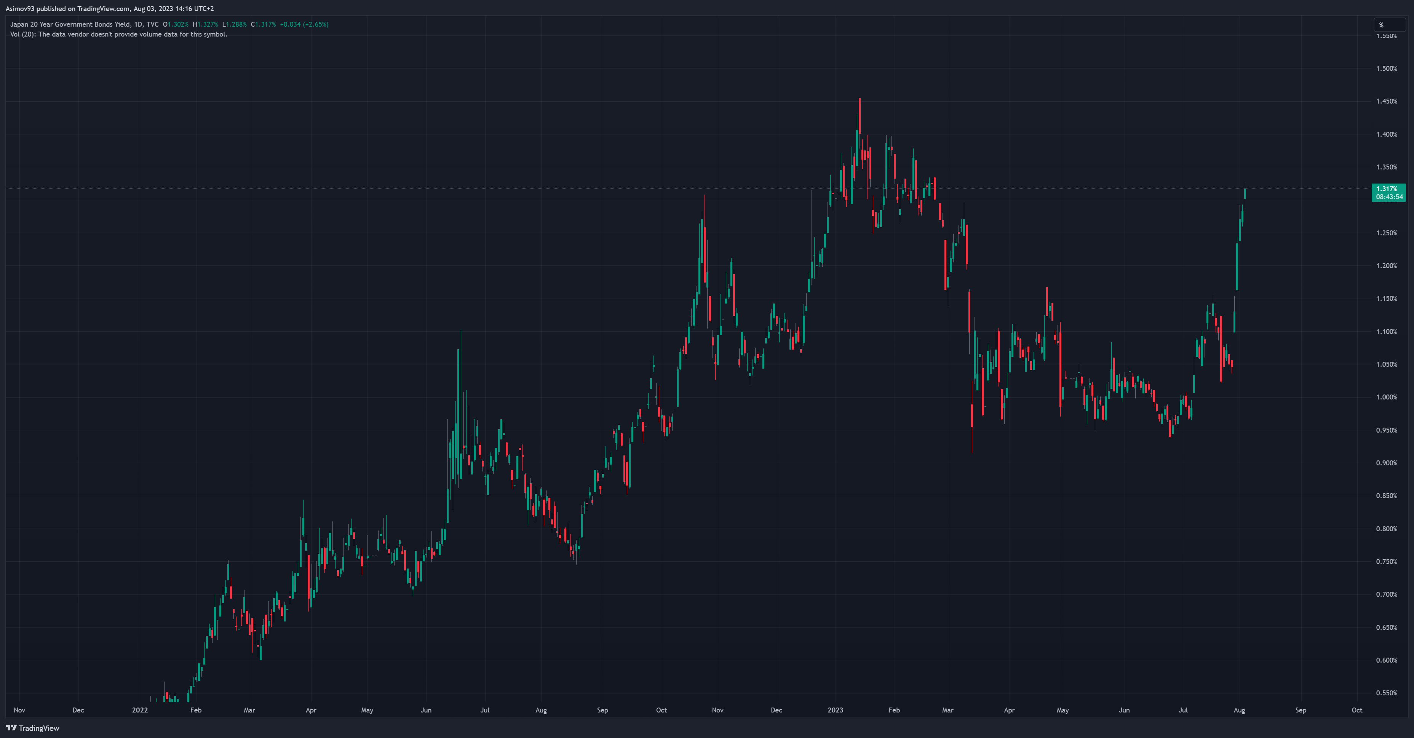This screenshot has height=738, width=1414.
Task: Click the TradingView.com text in header
Action: [x=104, y=8]
